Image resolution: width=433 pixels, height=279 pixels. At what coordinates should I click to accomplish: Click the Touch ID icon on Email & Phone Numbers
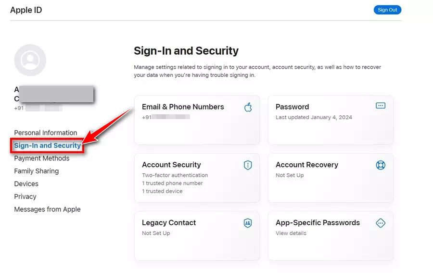(x=248, y=108)
